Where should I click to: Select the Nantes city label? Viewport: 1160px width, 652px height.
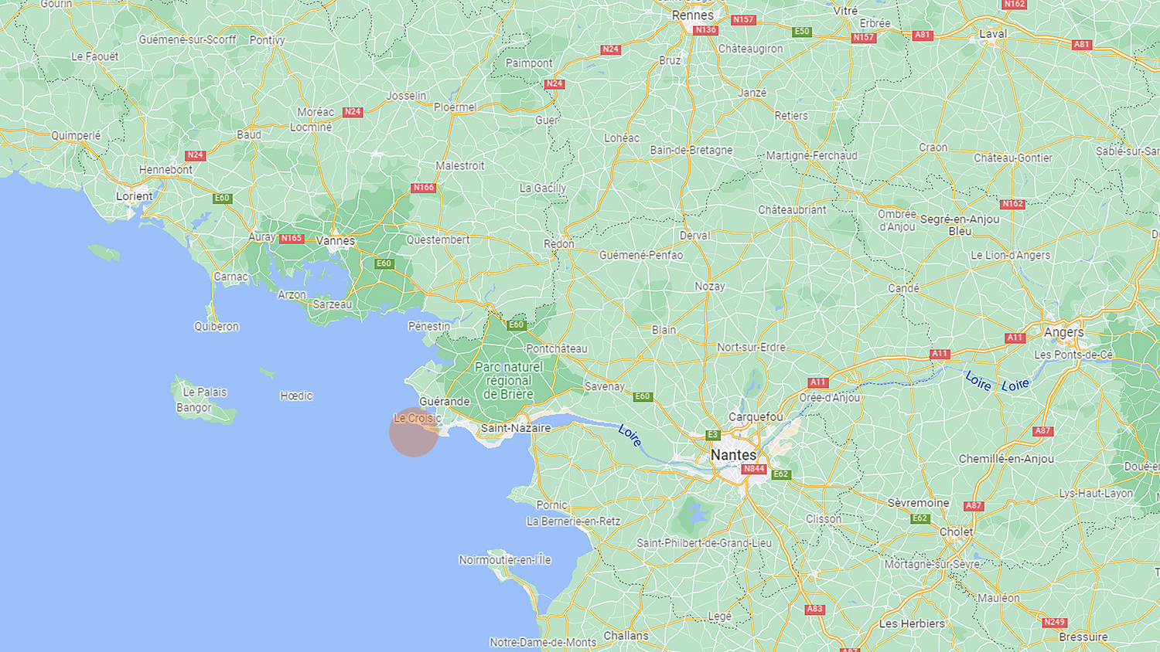(x=733, y=455)
